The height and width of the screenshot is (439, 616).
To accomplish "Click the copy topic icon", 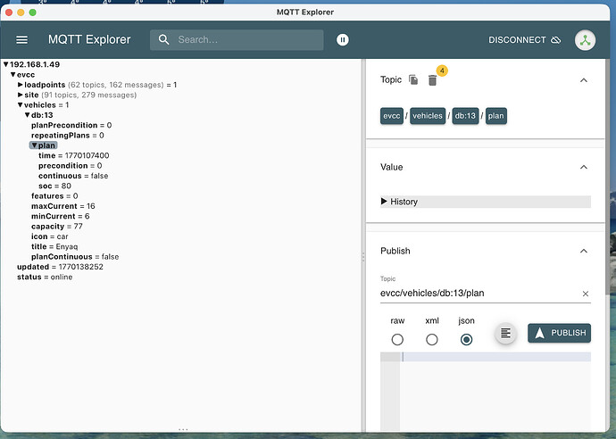I will point(413,80).
